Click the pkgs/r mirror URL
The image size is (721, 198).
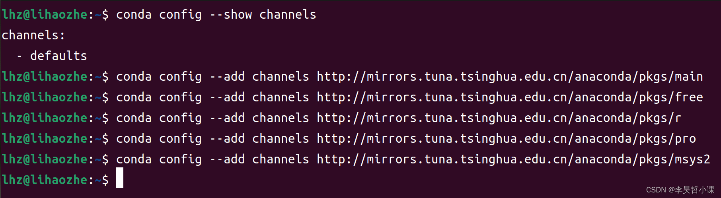[499, 118]
